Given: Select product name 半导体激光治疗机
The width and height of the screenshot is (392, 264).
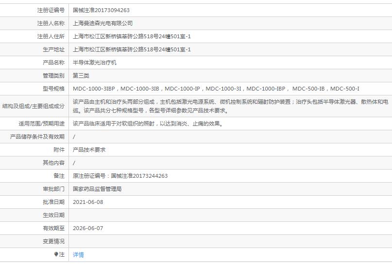Looking at the screenshot, I should (95, 62).
